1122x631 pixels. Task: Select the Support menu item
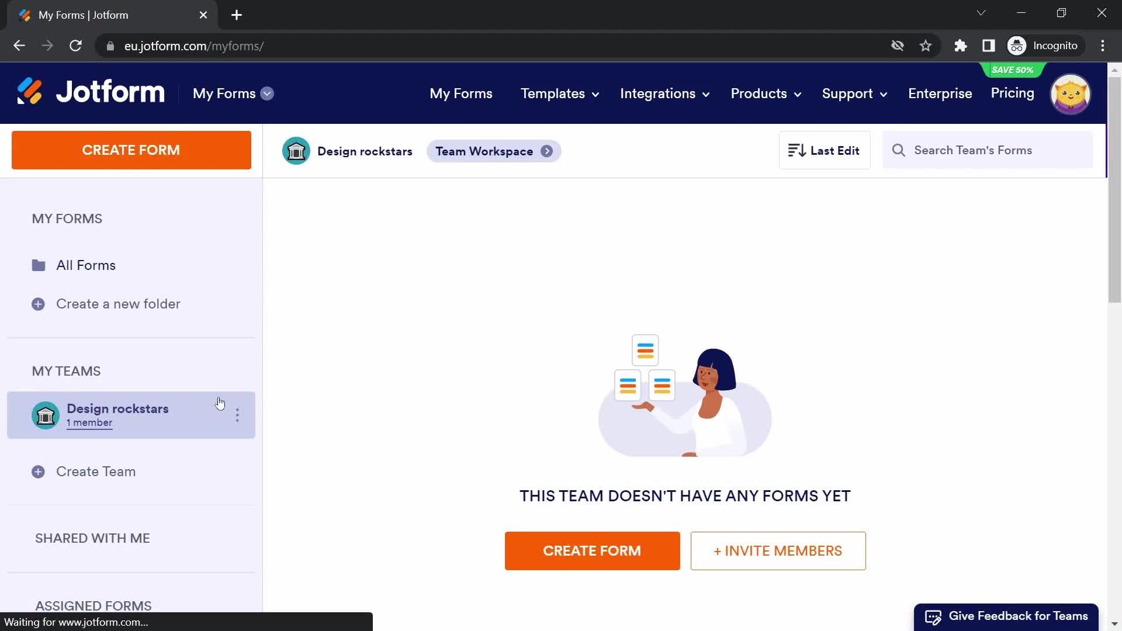[848, 93]
